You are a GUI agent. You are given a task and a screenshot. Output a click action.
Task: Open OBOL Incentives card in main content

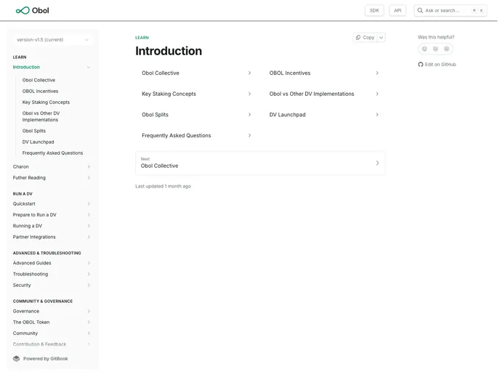tap(324, 73)
